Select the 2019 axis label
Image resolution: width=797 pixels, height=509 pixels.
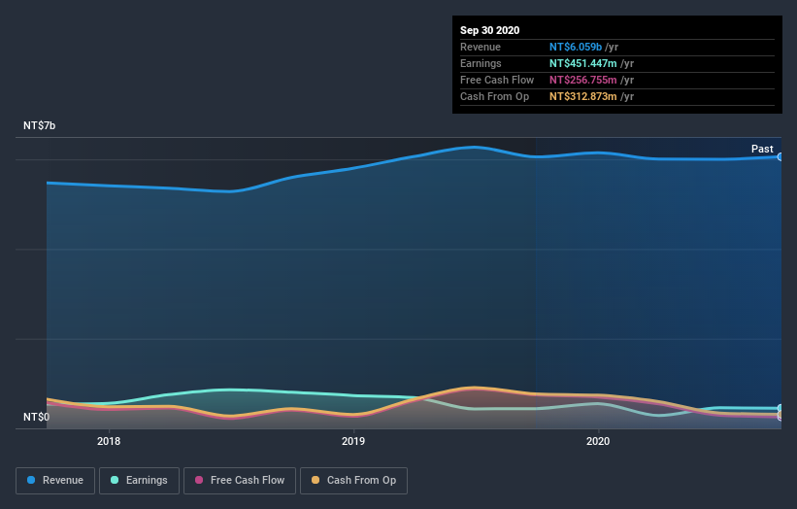point(353,441)
